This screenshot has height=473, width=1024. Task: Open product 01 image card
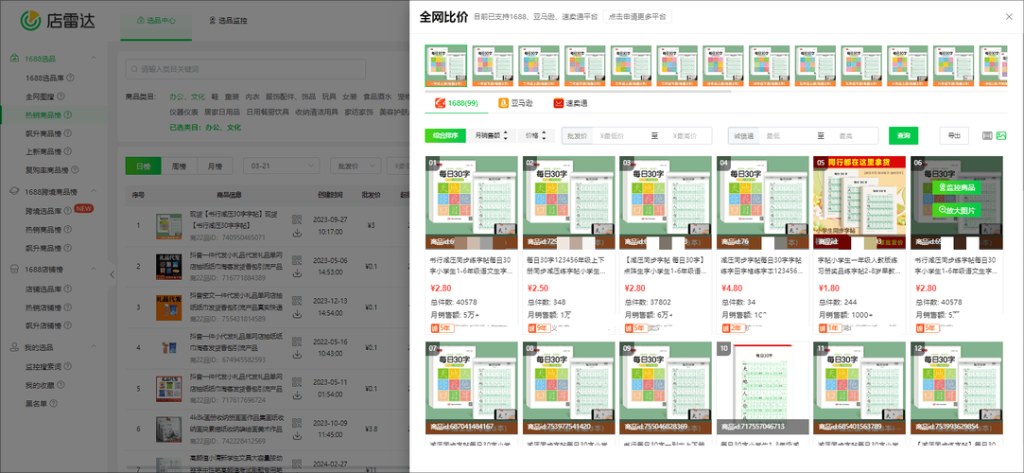[471, 202]
